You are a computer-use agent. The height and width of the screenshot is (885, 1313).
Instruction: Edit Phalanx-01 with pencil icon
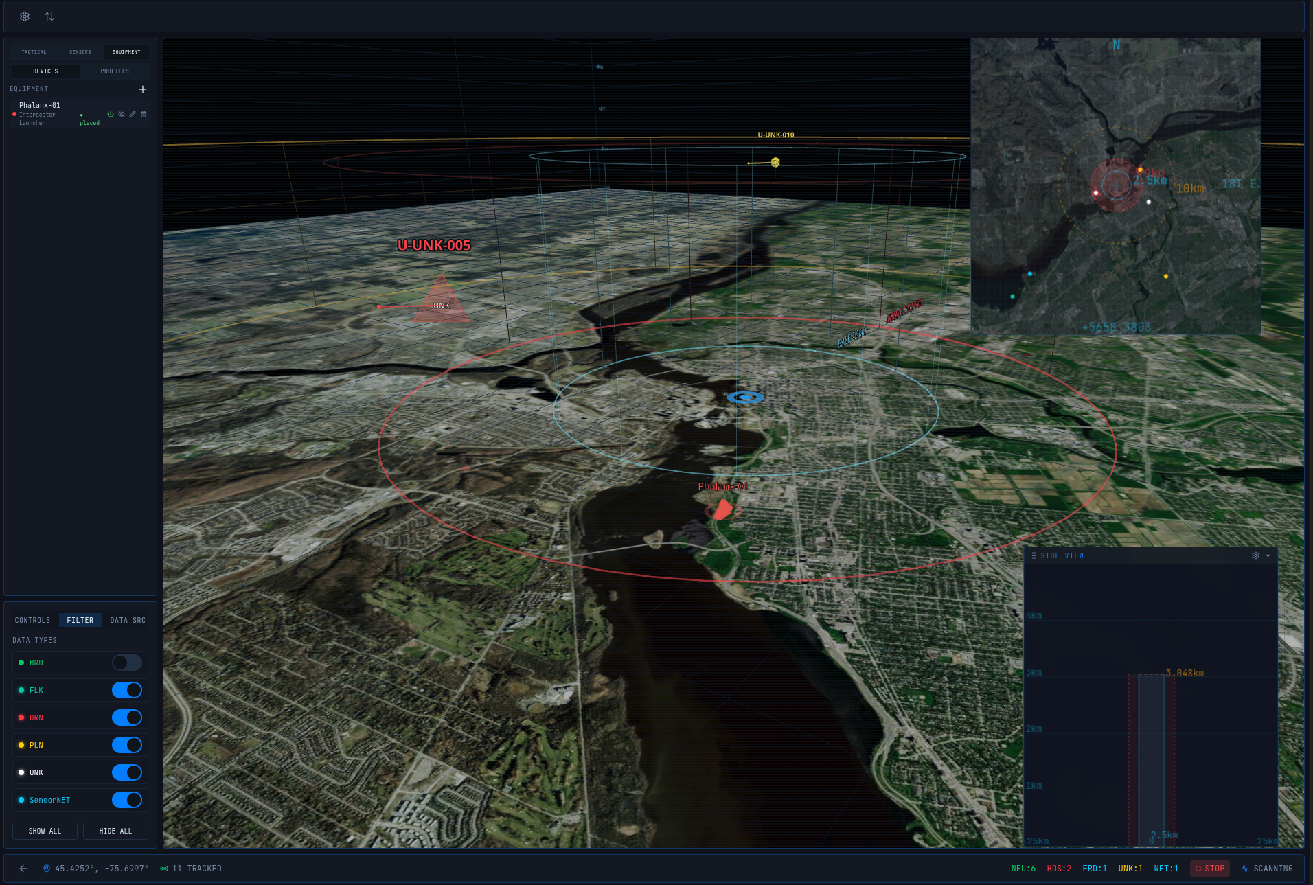[x=133, y=114]
